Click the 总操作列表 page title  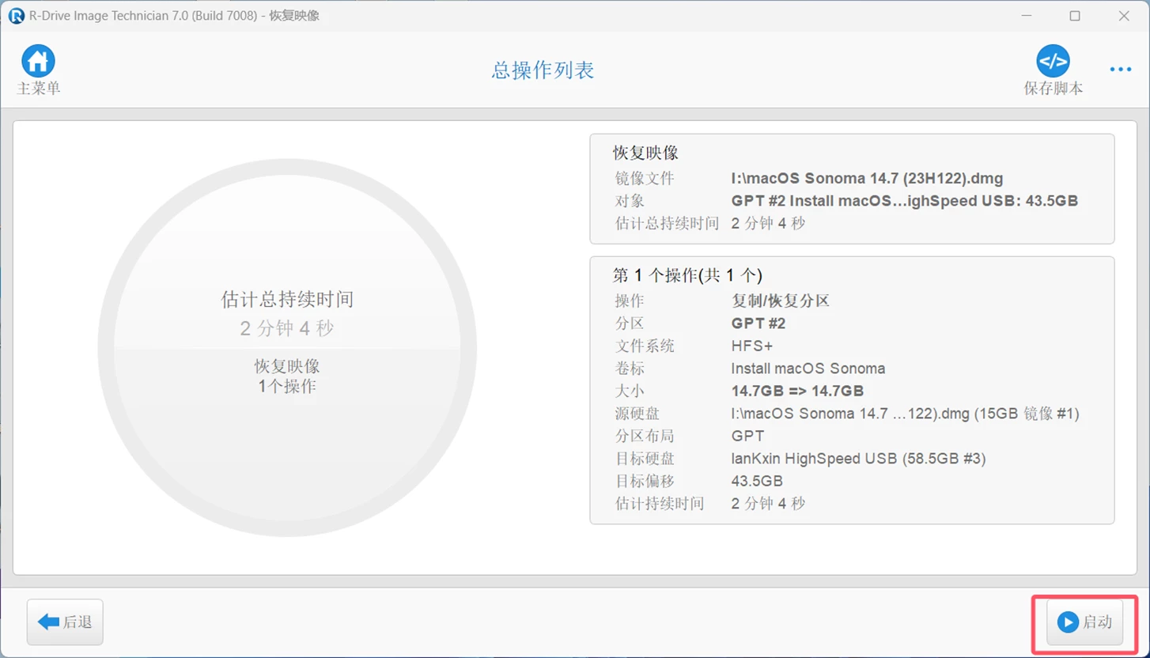[x=543, y=70]
